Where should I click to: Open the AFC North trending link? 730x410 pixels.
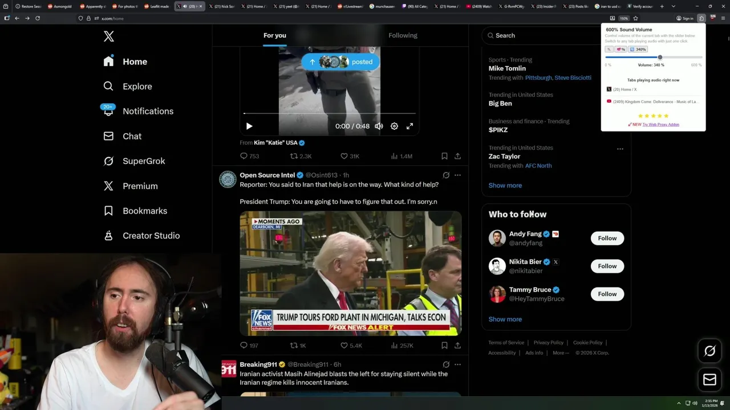pyautogui.click(x=538, y=166)
